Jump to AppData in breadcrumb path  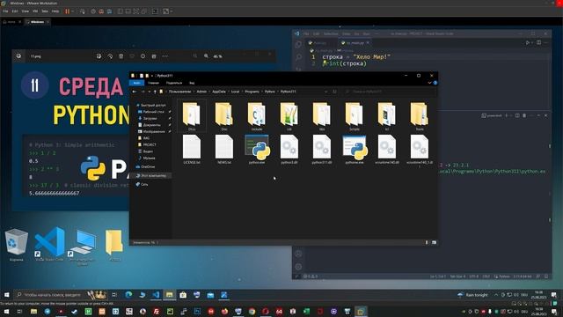[219, 92]
